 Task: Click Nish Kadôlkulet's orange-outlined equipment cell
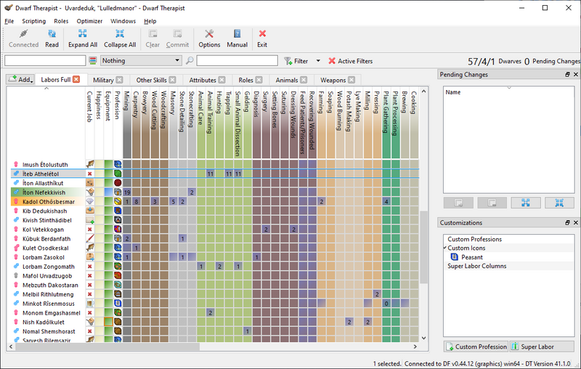108,322
